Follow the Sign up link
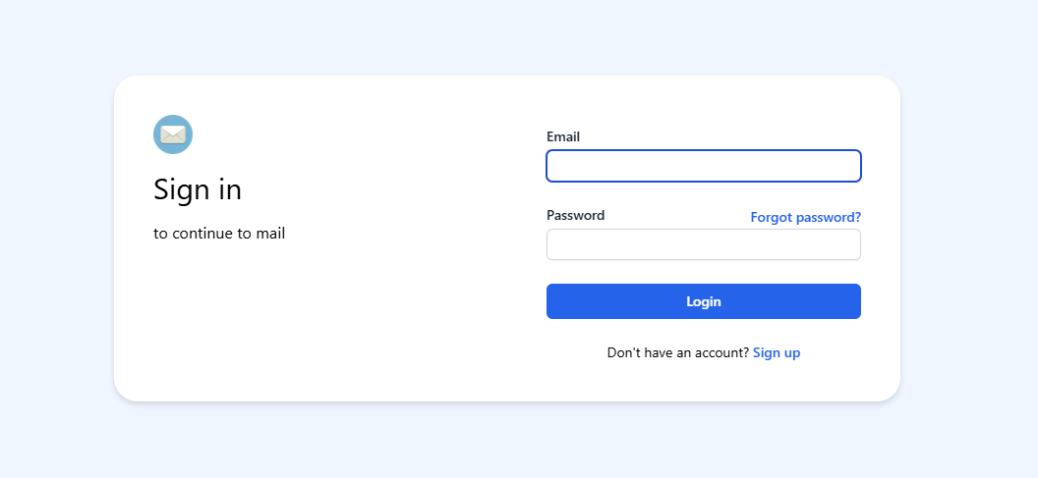The height and width of the screenshot is (478, 1038). pos(777,353)
